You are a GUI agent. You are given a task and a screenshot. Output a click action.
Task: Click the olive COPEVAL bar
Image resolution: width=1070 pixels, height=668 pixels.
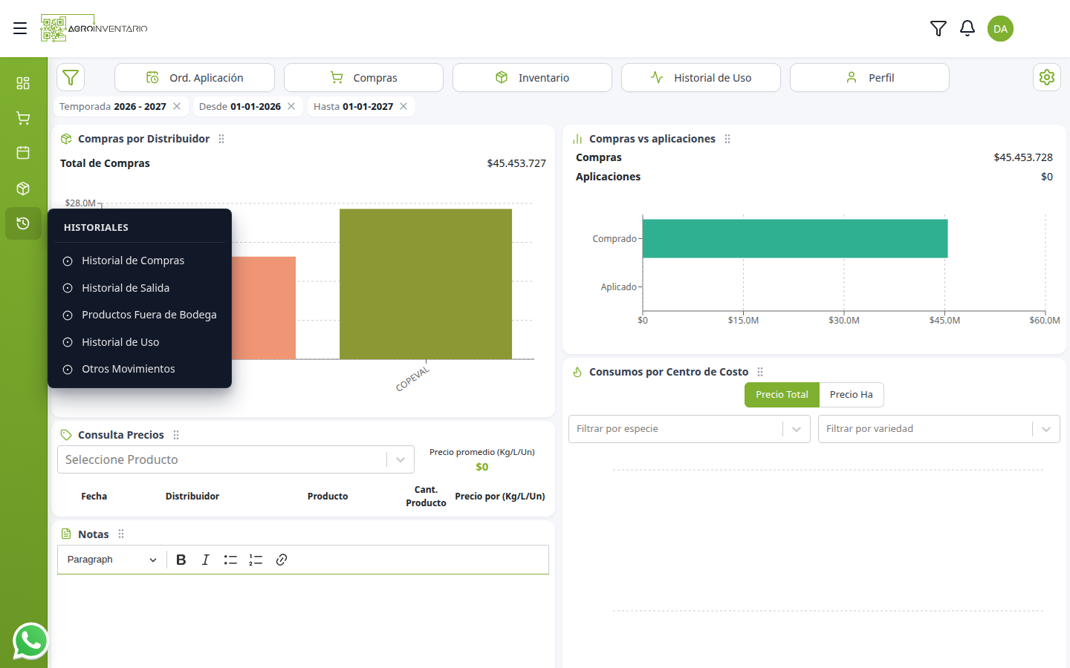tap(426, 284)
